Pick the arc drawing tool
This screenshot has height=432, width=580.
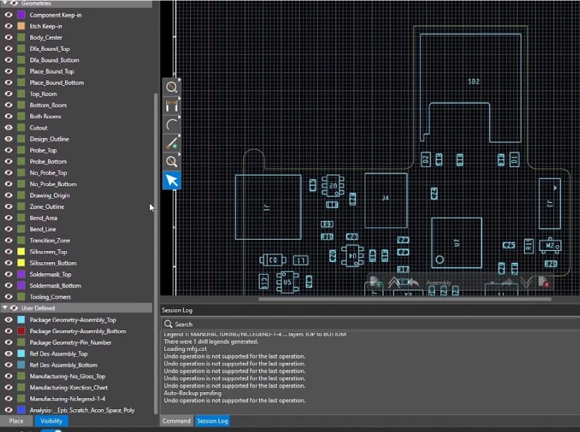click(172, 124)
